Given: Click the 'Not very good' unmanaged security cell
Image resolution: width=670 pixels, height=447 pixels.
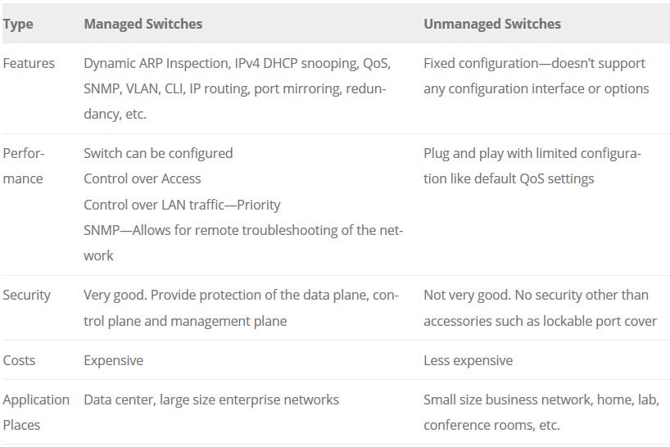Looking at the screenshot, I should [x=540, y=308].
